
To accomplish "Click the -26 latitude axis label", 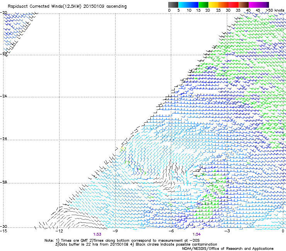I will coord(3,139).
